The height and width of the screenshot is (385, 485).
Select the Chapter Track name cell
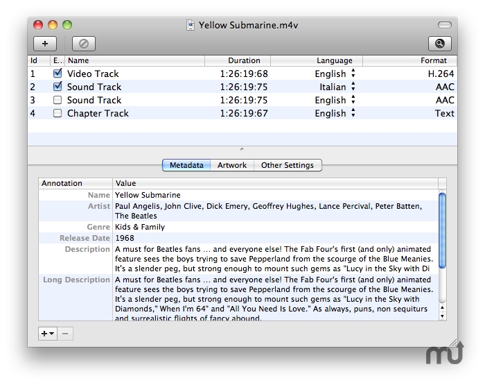point(98,113)
